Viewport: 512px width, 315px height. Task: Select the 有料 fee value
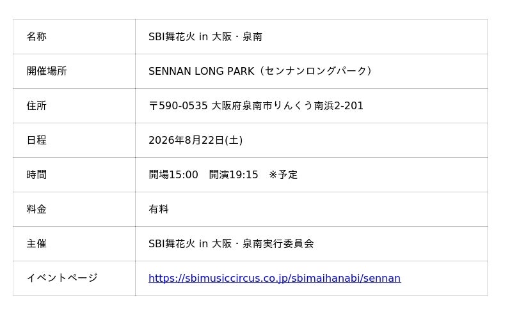point(159,210)
